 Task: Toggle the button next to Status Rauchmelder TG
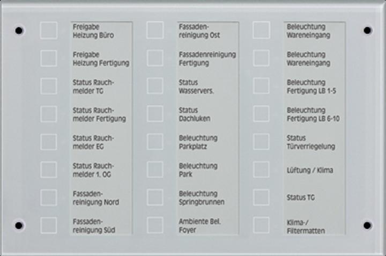coord(48,86)
